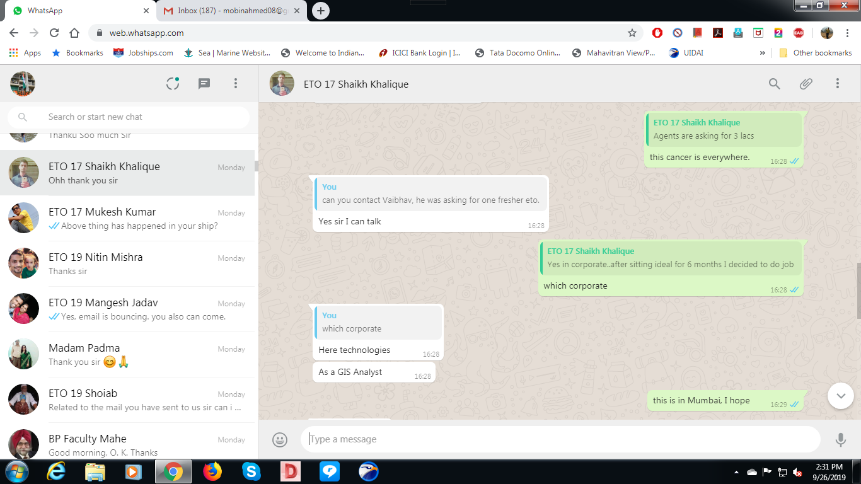The width and height of the screenshot is (861, 484).
Task: Click the address bar showing web.whatsapp.com
Action: (366, 33)
